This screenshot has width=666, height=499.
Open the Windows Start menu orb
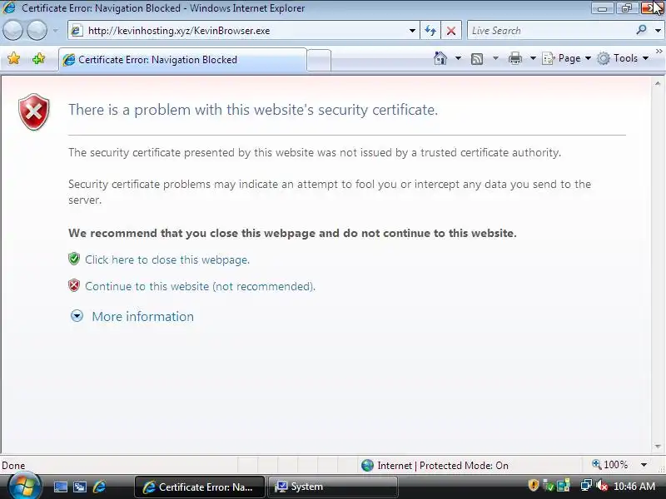pos(25,486)
